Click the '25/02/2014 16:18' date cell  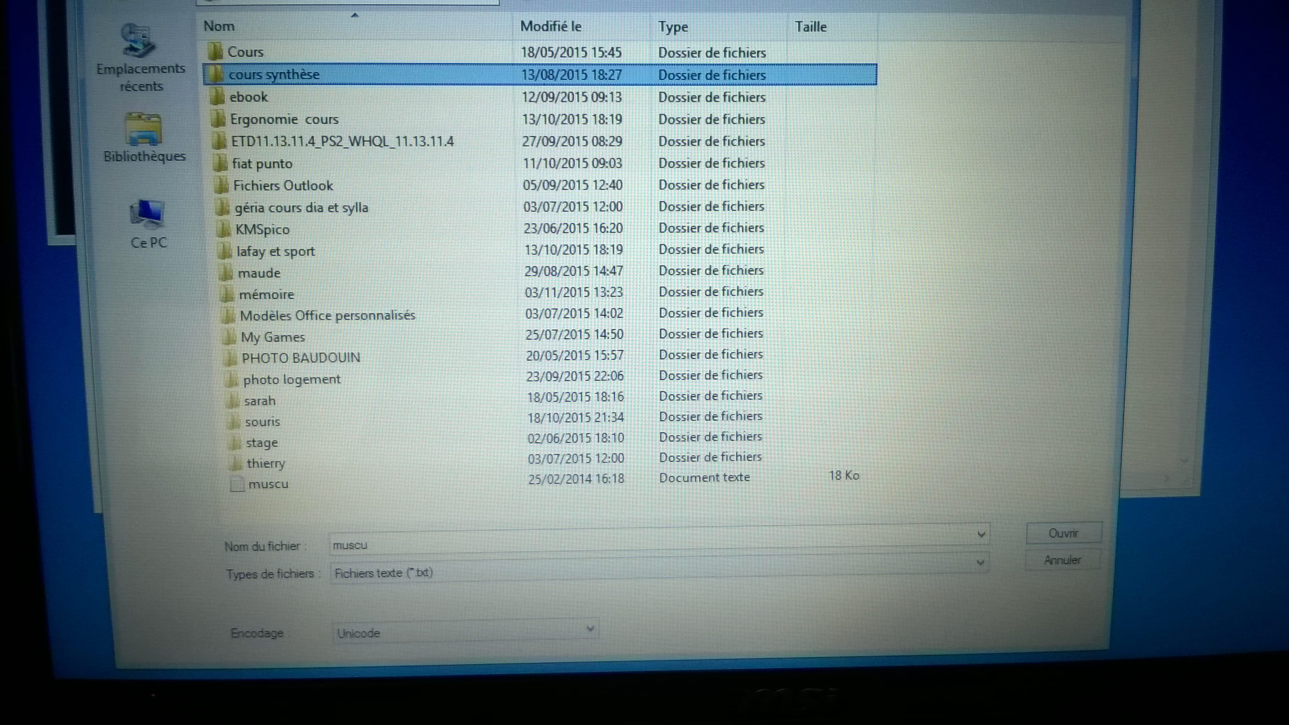(x=577, y=479)
